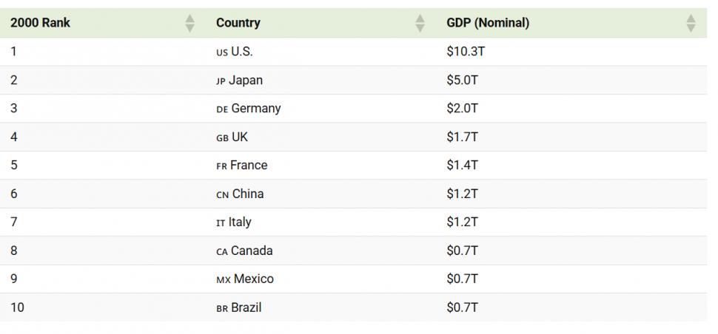
Task: Sort table by 2000 Rank arrows
Action: pyautogui.click(x=189, y=23)
